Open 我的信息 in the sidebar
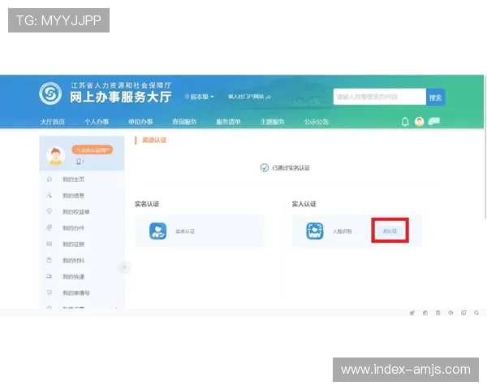The height and width of the screenshot is (390, 487). pyautogui.click(x=73, y=196)
